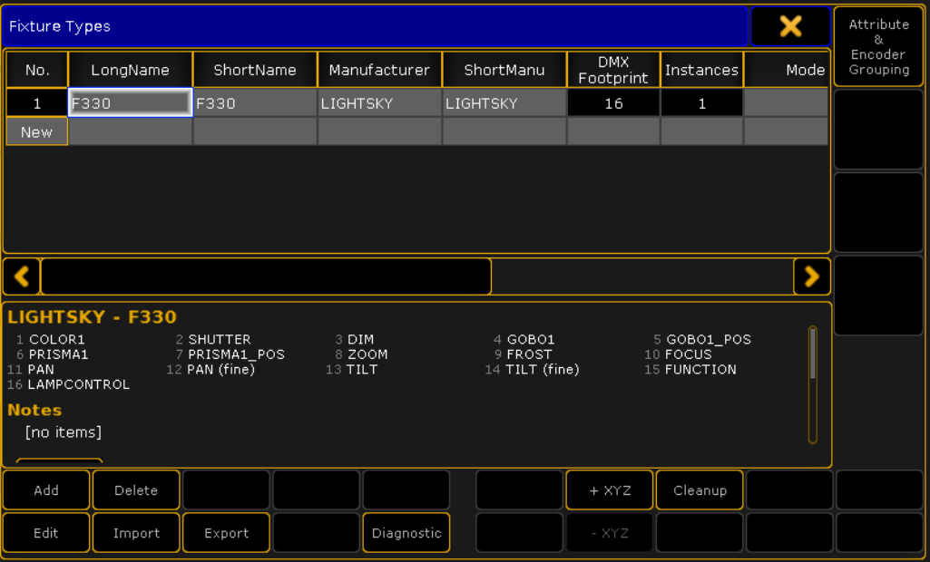The image size is (930, 562).
Task: Click the Cleanup button
Action: [x=700, y=490]
